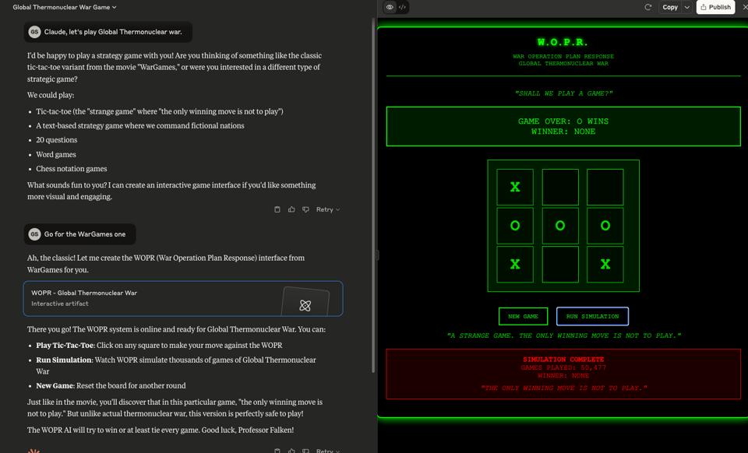This screenshot has width=748, height=453.
Task: Switch to code view of the artifact
Action: (400, 7)
